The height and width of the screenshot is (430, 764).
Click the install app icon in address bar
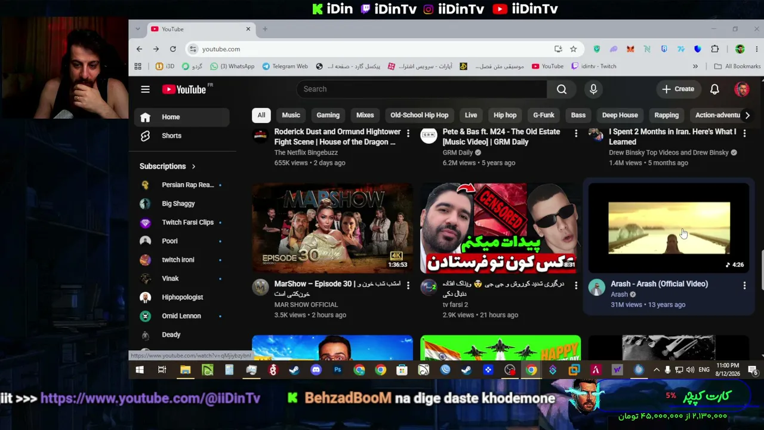coord(558,49)
